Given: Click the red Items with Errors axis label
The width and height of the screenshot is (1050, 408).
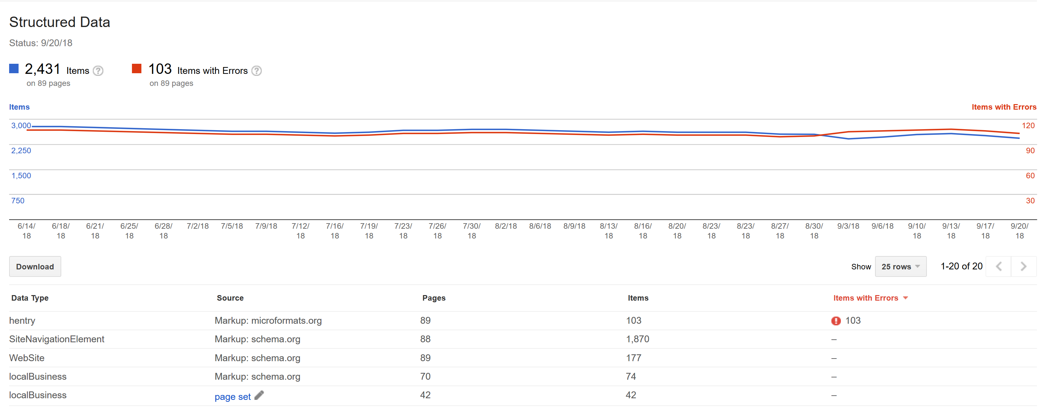Looking at the screenshot, I should pyautogui.click(x=1003, y=107).
